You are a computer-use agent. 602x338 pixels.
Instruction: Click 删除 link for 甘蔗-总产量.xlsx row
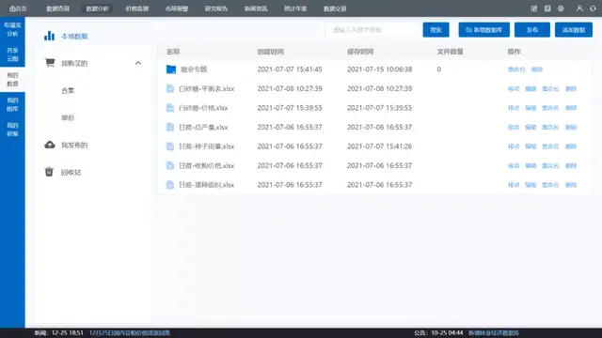[571, 128]
